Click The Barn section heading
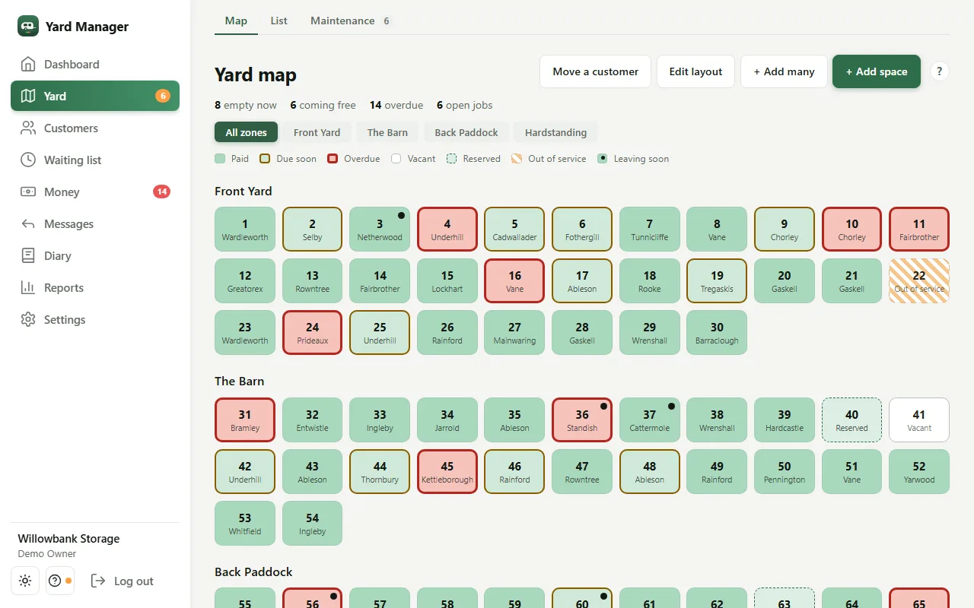The image size is (974, 608). pyautogui.click(x=240, y=381)
